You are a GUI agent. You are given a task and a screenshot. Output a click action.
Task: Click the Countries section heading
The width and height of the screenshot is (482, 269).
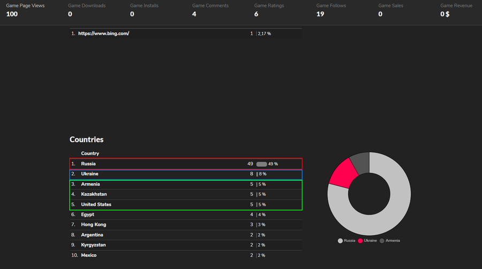pos(86,140)
